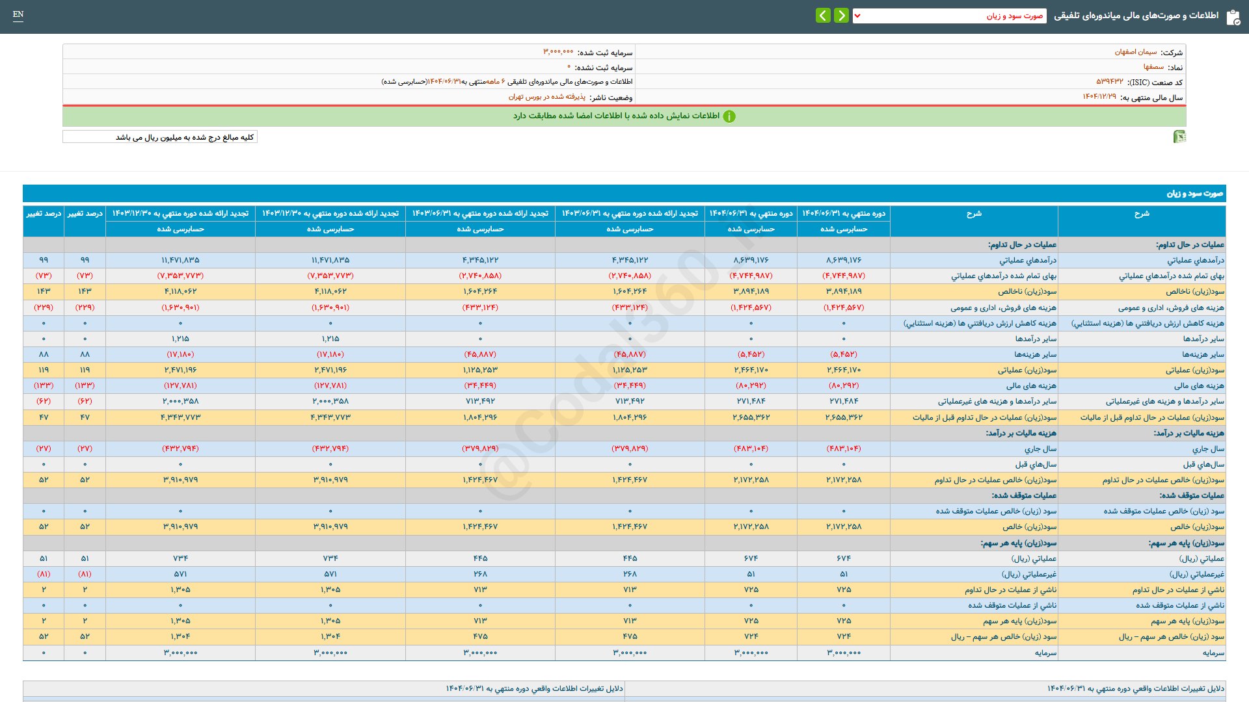Viewport: 1249px width, 702px height.
Task: Click company name سیمان اصفهان
Action: pos(1135,52)
